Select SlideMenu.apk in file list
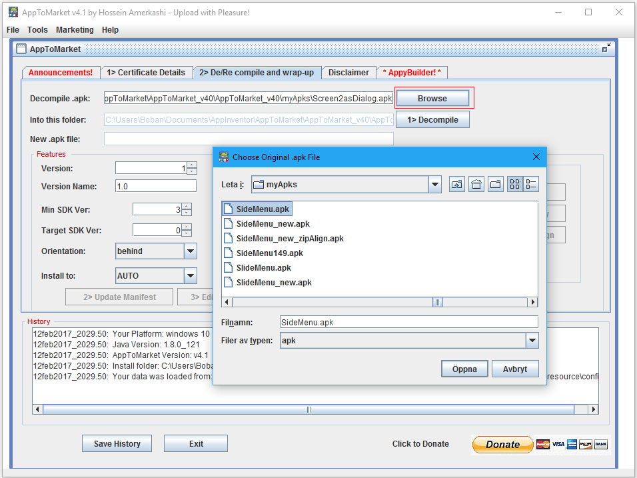 (258, 267)
